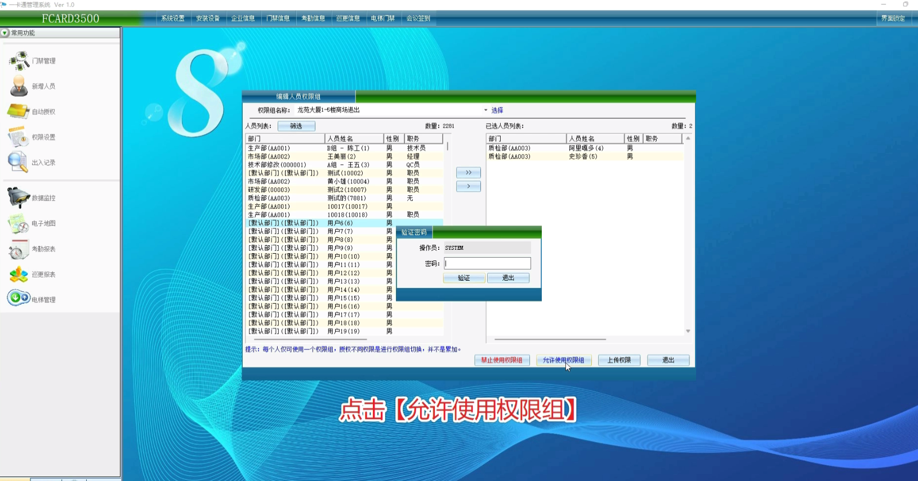Open the 电梯管理 elevator icon

19,298
